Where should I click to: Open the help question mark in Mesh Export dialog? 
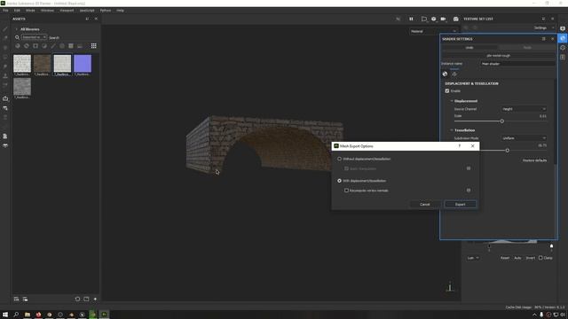(460, 146)
